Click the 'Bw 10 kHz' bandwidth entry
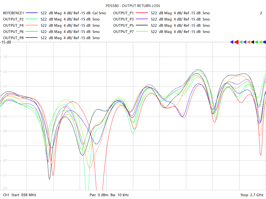Image resolution: width=266 pixels, height=199 pixels. [119, 195]
